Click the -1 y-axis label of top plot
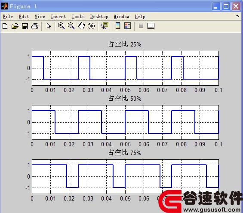The height and width of the screenshot is (213, 243). coord(28,80)
